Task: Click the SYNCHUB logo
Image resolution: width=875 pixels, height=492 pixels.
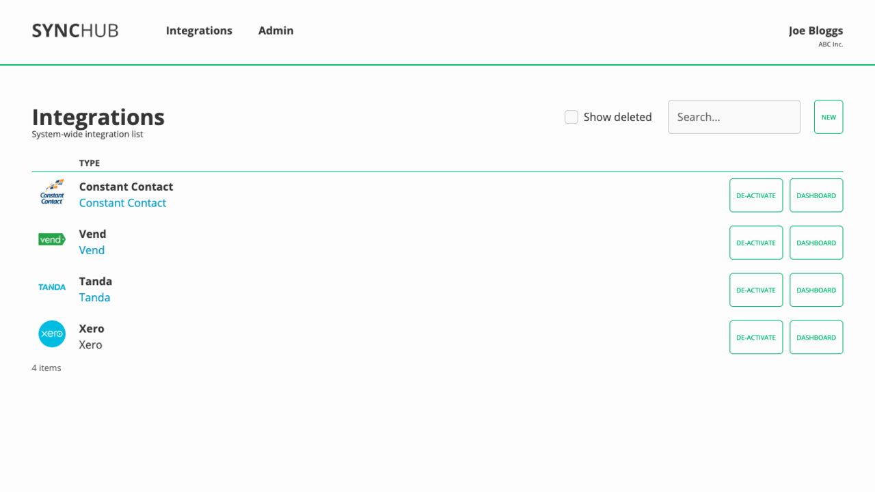Action: [x=75, y=31]
